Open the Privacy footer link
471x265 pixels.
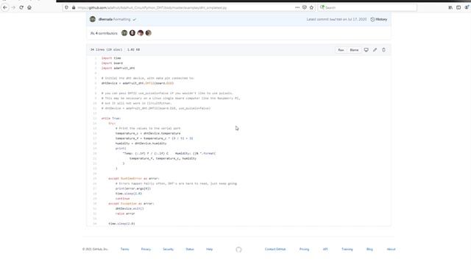[146, 249]
